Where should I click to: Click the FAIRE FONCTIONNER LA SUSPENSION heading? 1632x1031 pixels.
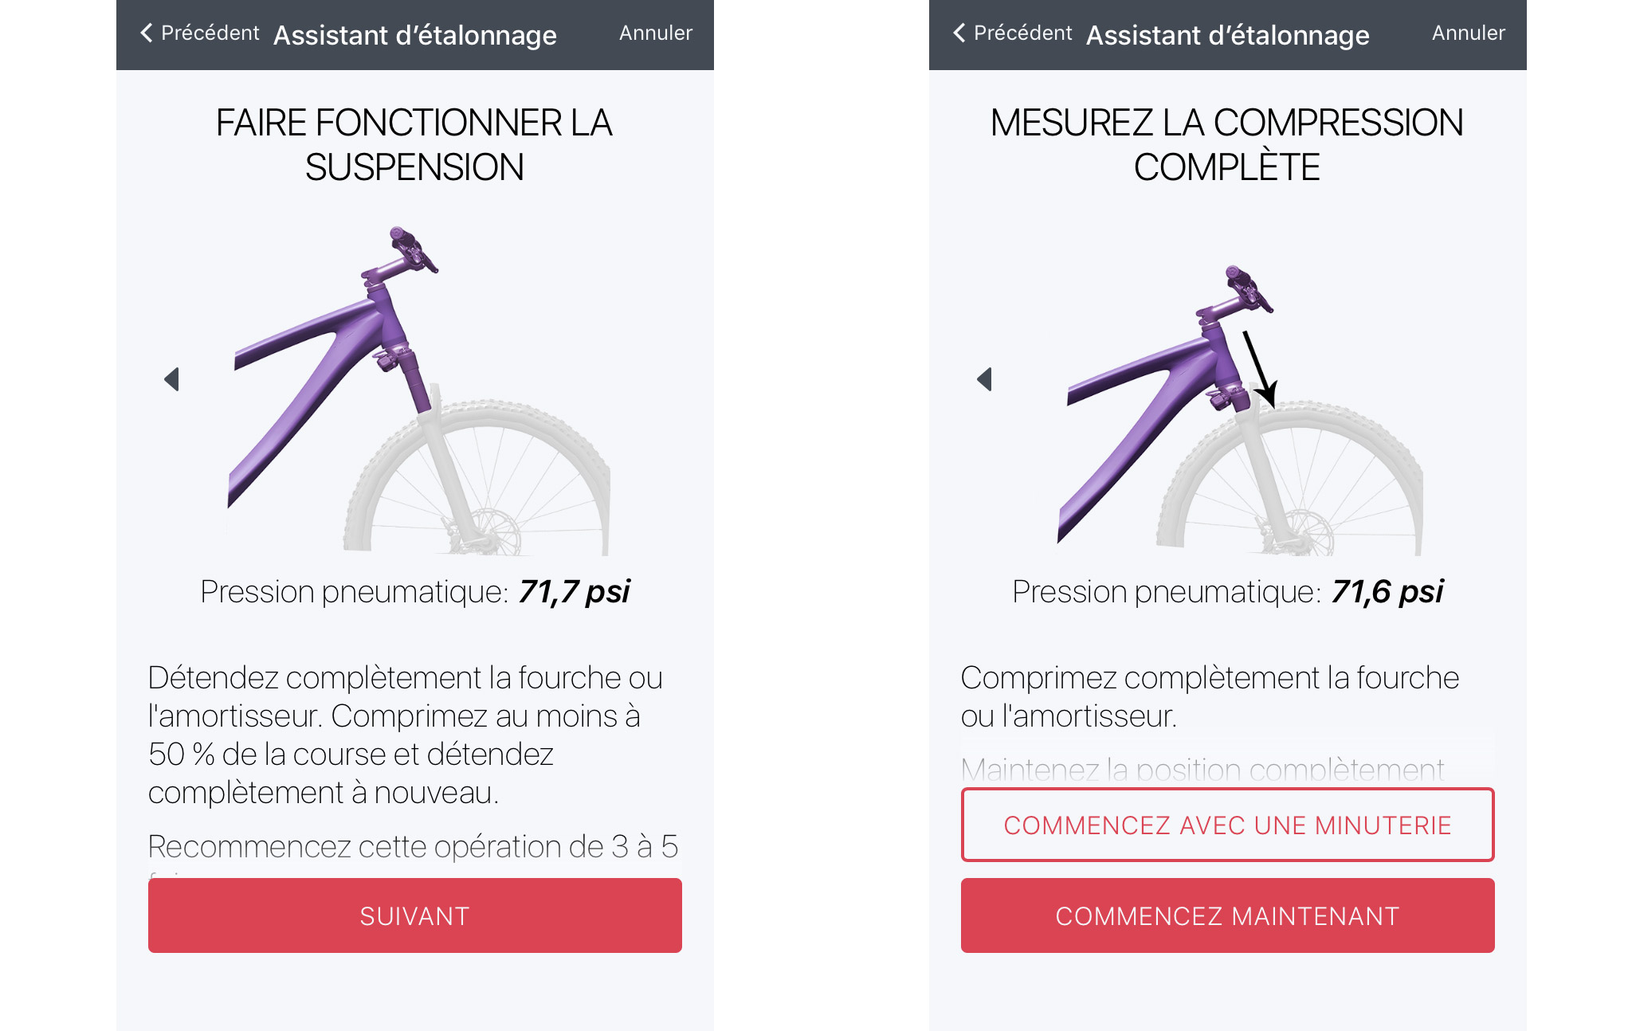pyautogui.click(x=414, y=145)
